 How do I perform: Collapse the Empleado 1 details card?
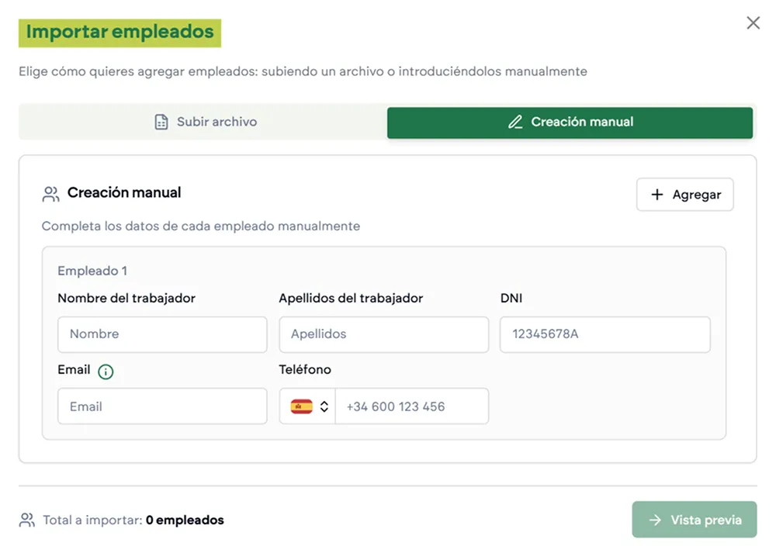pyautogui.click(x=92, y=270)
